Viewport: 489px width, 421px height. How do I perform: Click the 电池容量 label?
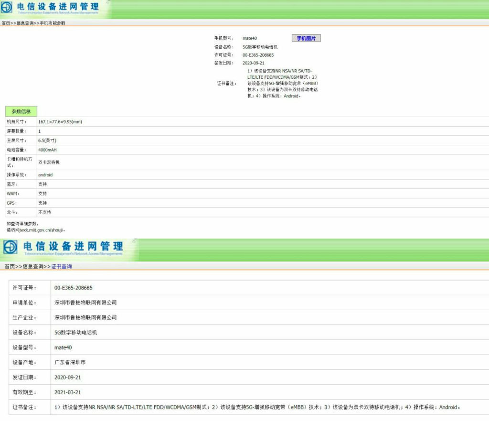[17, 150]
